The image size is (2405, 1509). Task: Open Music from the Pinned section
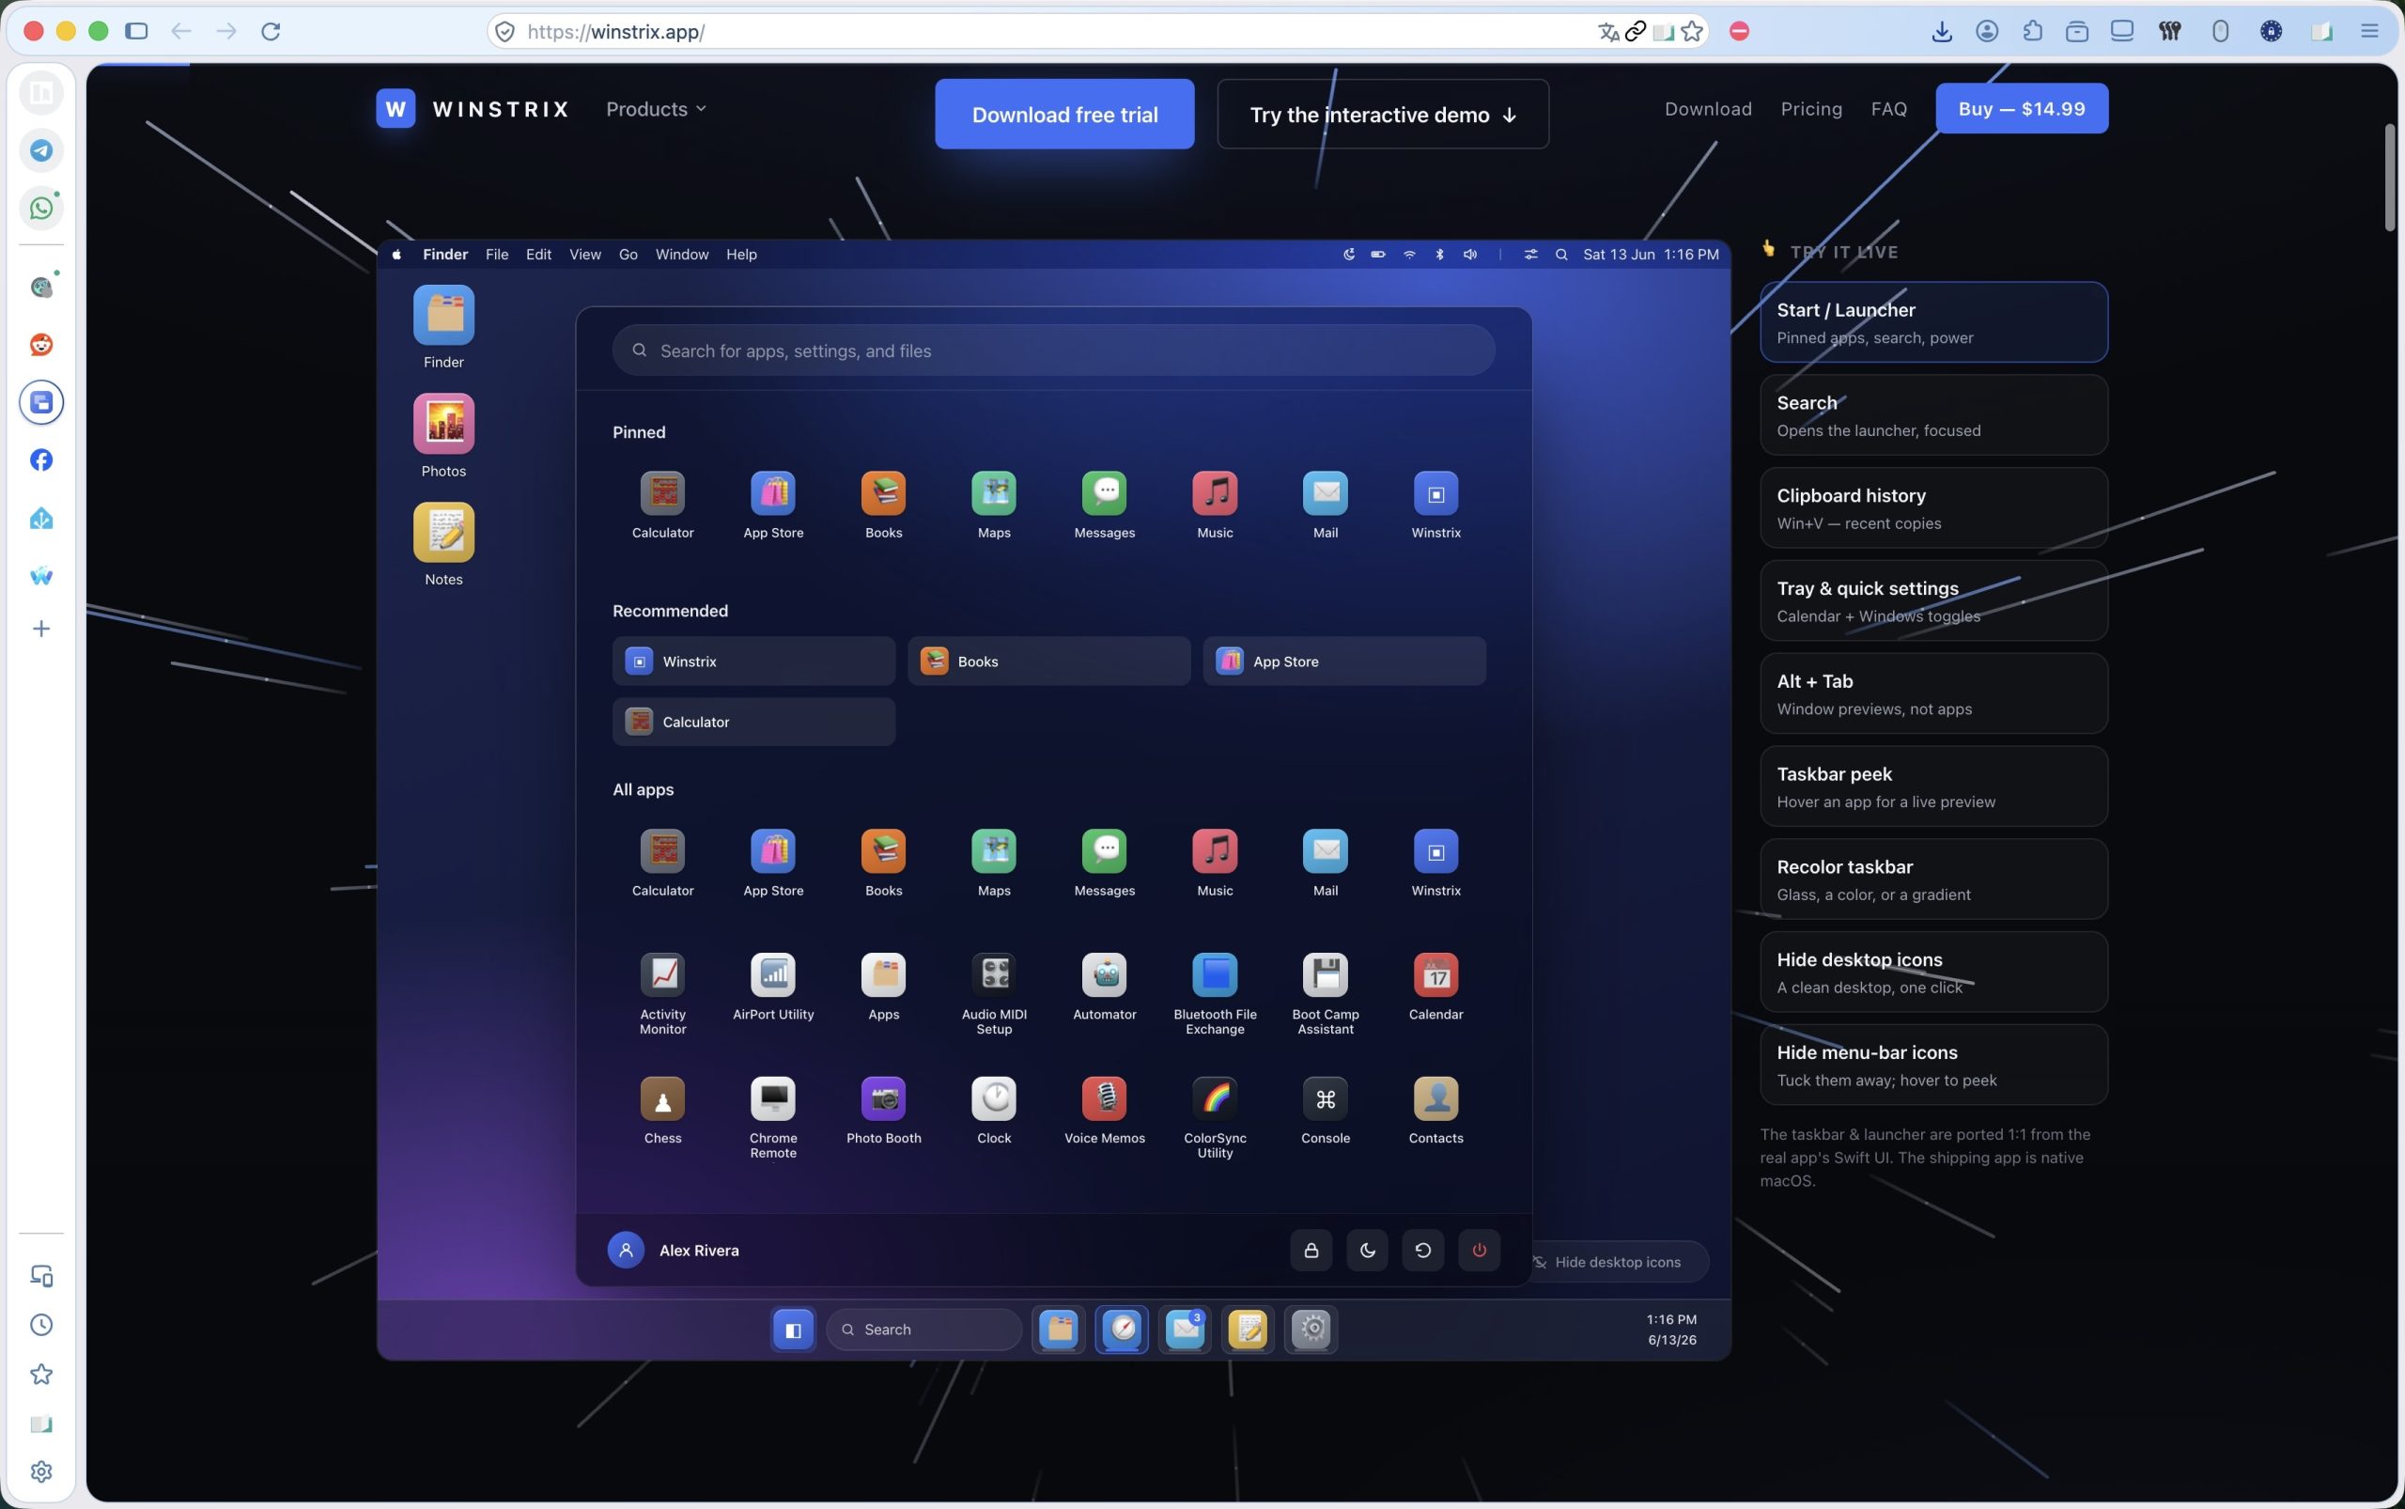click(x=1215, y=505)
